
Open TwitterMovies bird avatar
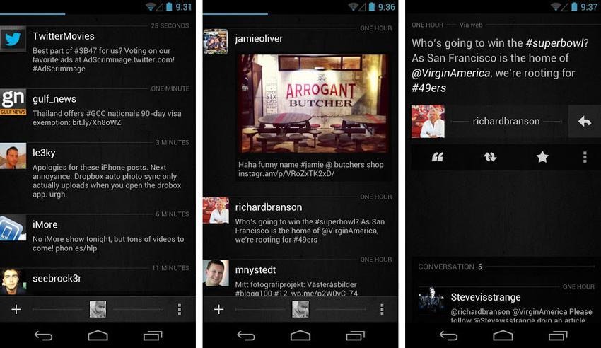pyautogui.click(x=13, y=39)
